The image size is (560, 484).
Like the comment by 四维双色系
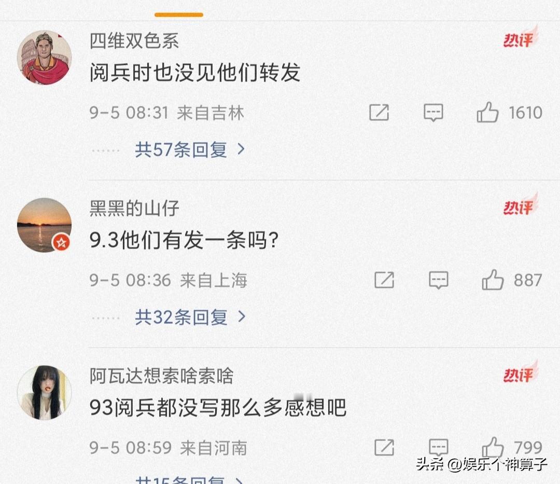coord(487,113)
